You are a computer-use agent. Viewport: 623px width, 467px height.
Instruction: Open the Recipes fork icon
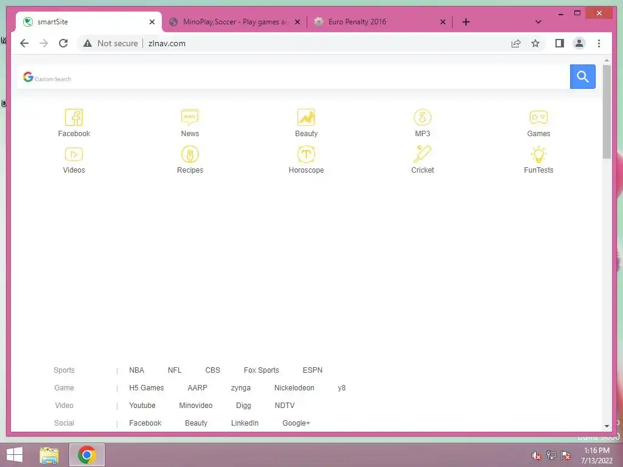tap(190, 154)
